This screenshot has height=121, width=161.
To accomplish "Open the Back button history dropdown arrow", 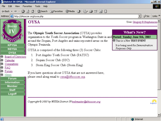I will pyautogui.click(x=12, y=11).
